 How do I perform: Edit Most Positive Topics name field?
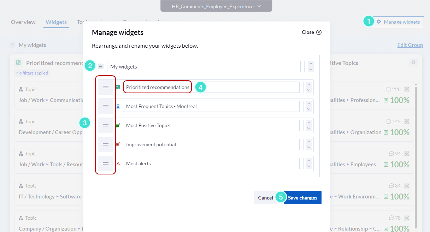tap(211, 125)
